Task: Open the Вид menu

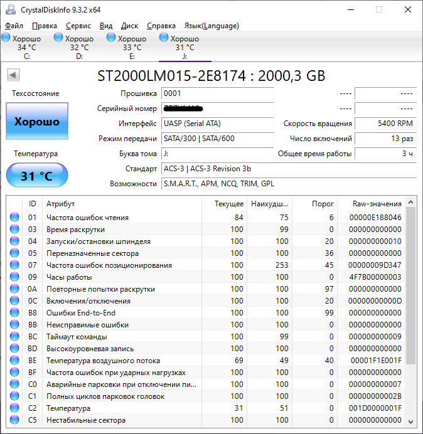Action: click(106, 26)
